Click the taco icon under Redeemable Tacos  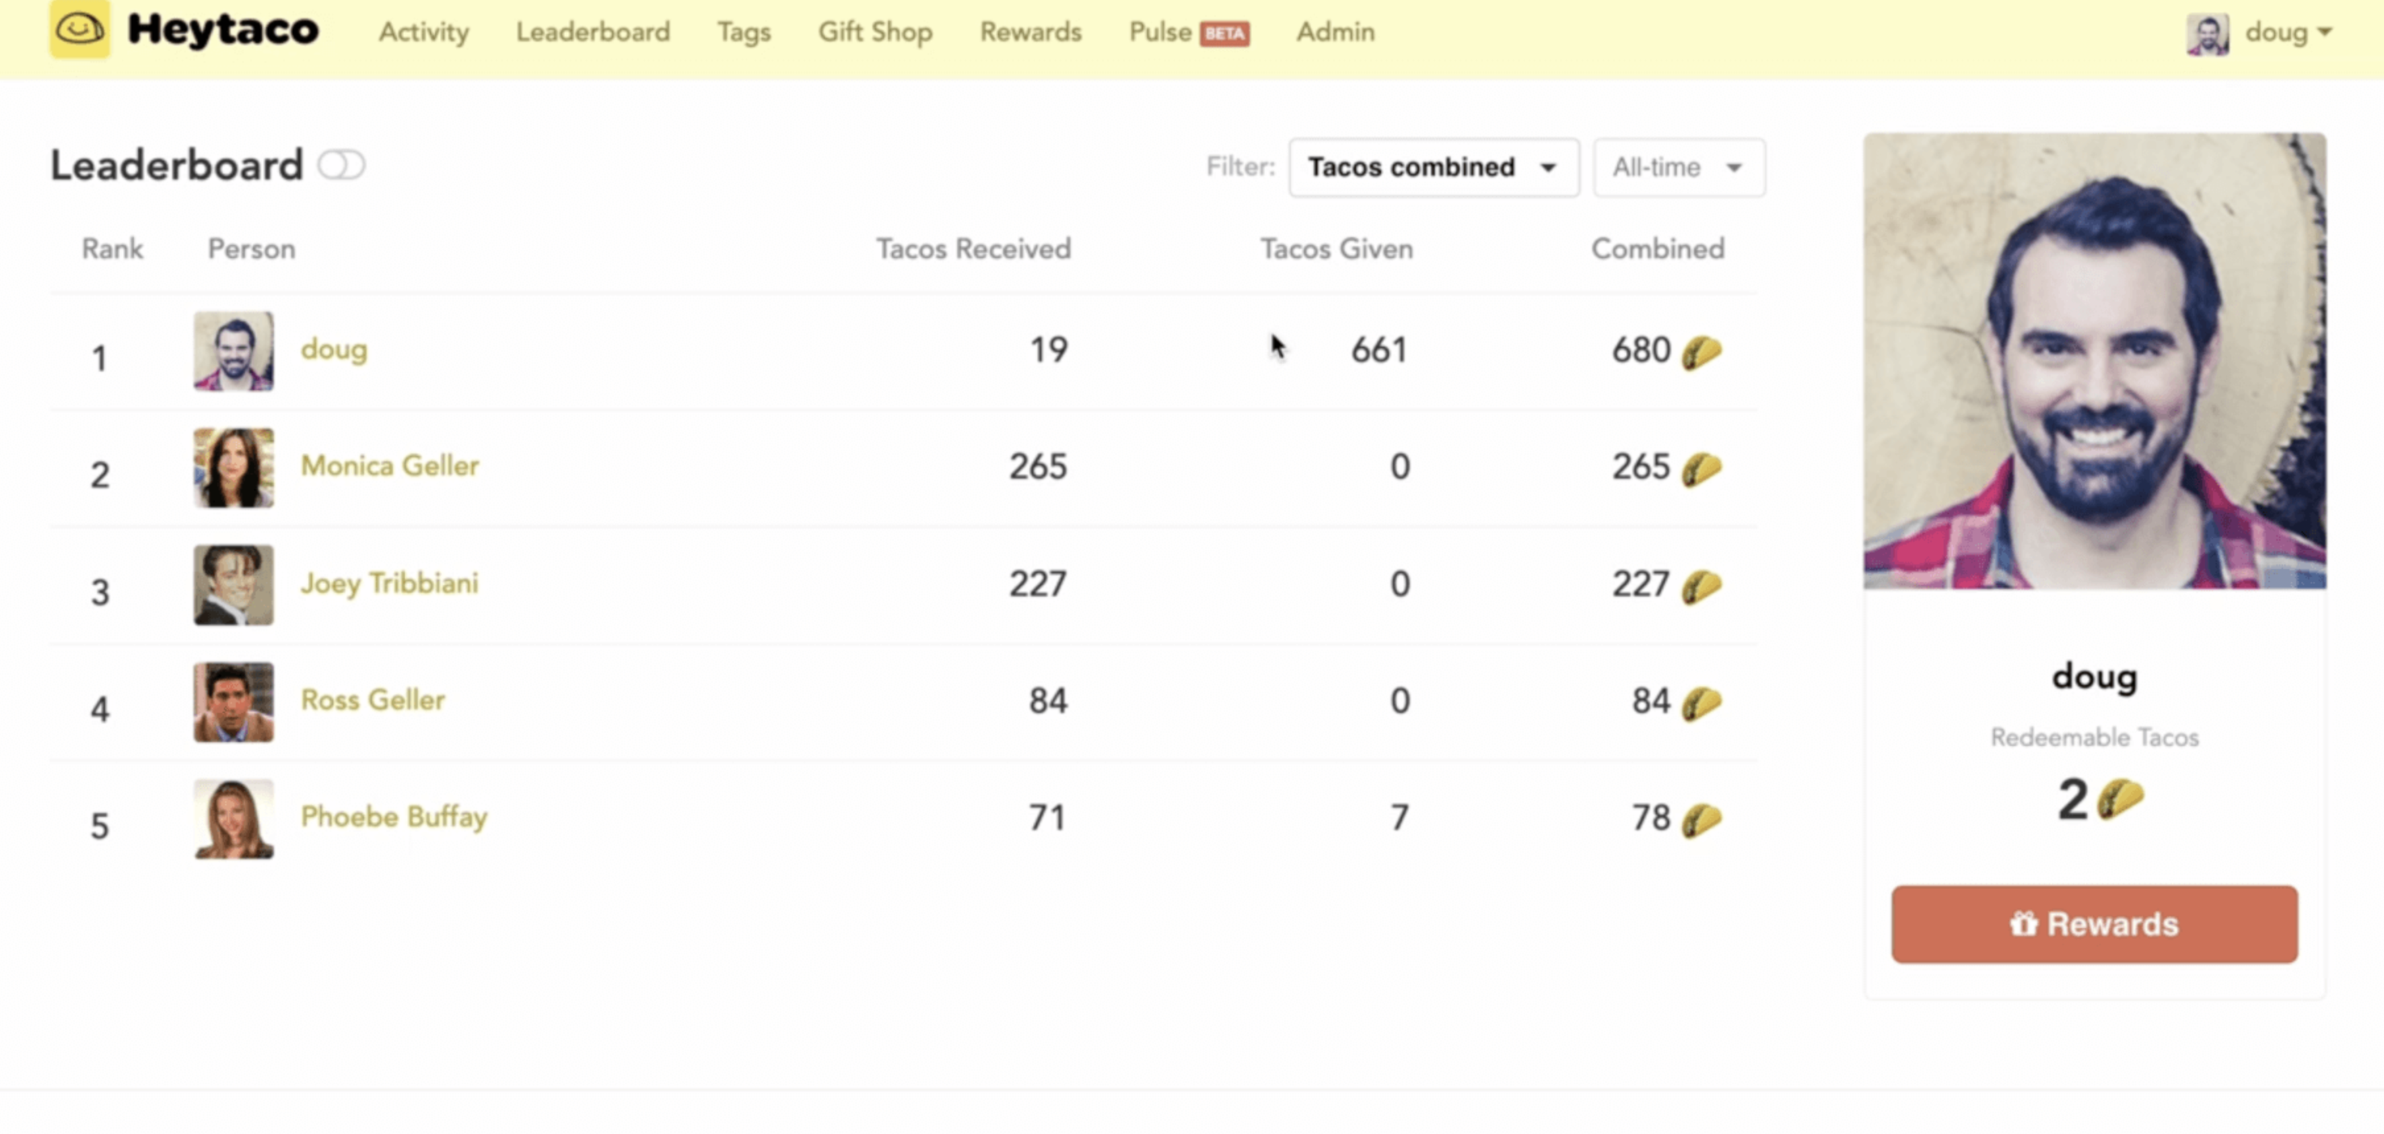tap(2121, 798)
